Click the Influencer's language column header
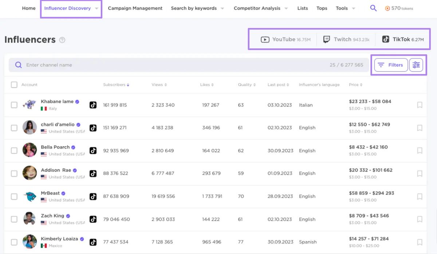 pyautogui.click(x=319, y=85)
